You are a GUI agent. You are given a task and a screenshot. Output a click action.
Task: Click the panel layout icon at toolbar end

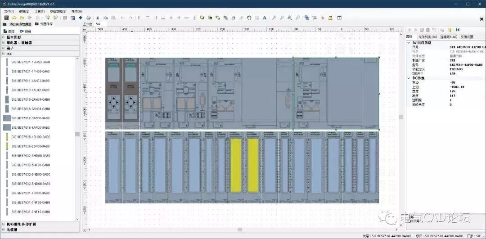339,18
